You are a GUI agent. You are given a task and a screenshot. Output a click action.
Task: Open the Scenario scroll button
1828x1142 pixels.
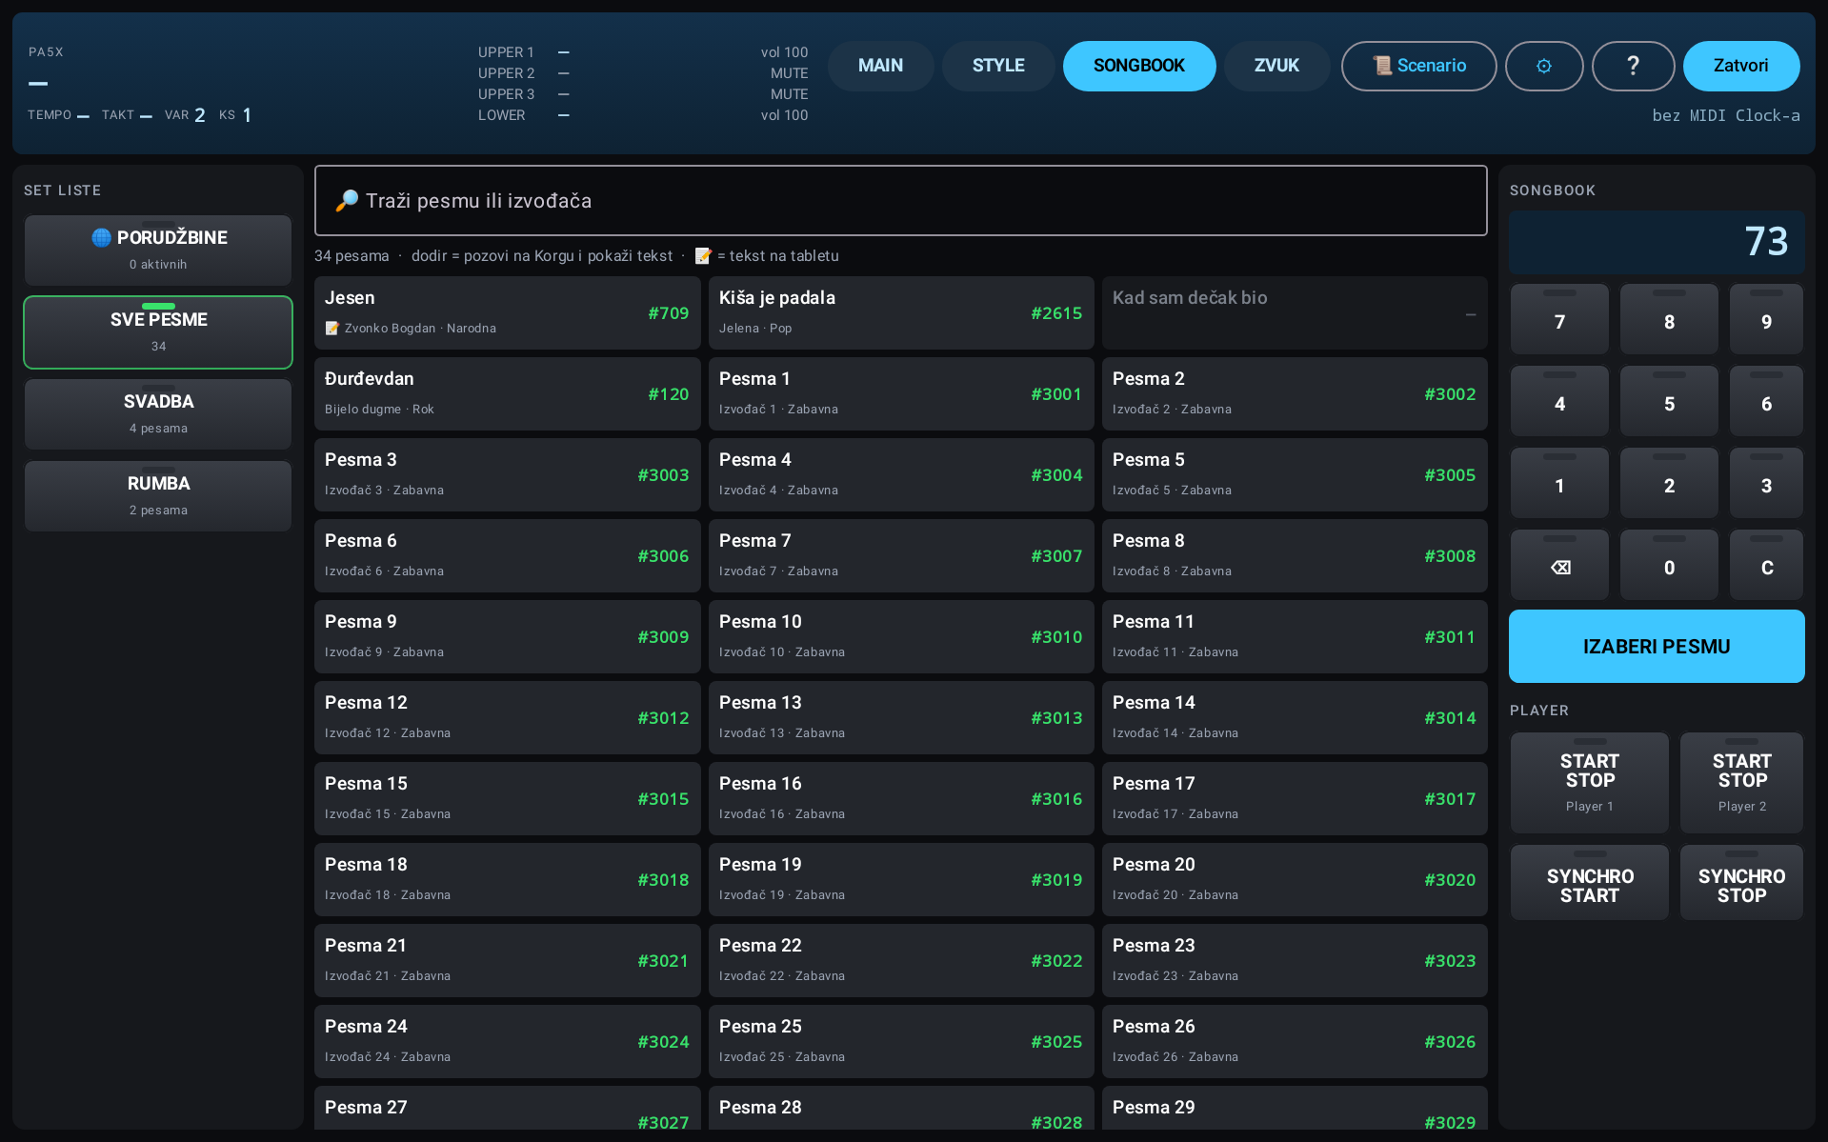(1418, 66)
